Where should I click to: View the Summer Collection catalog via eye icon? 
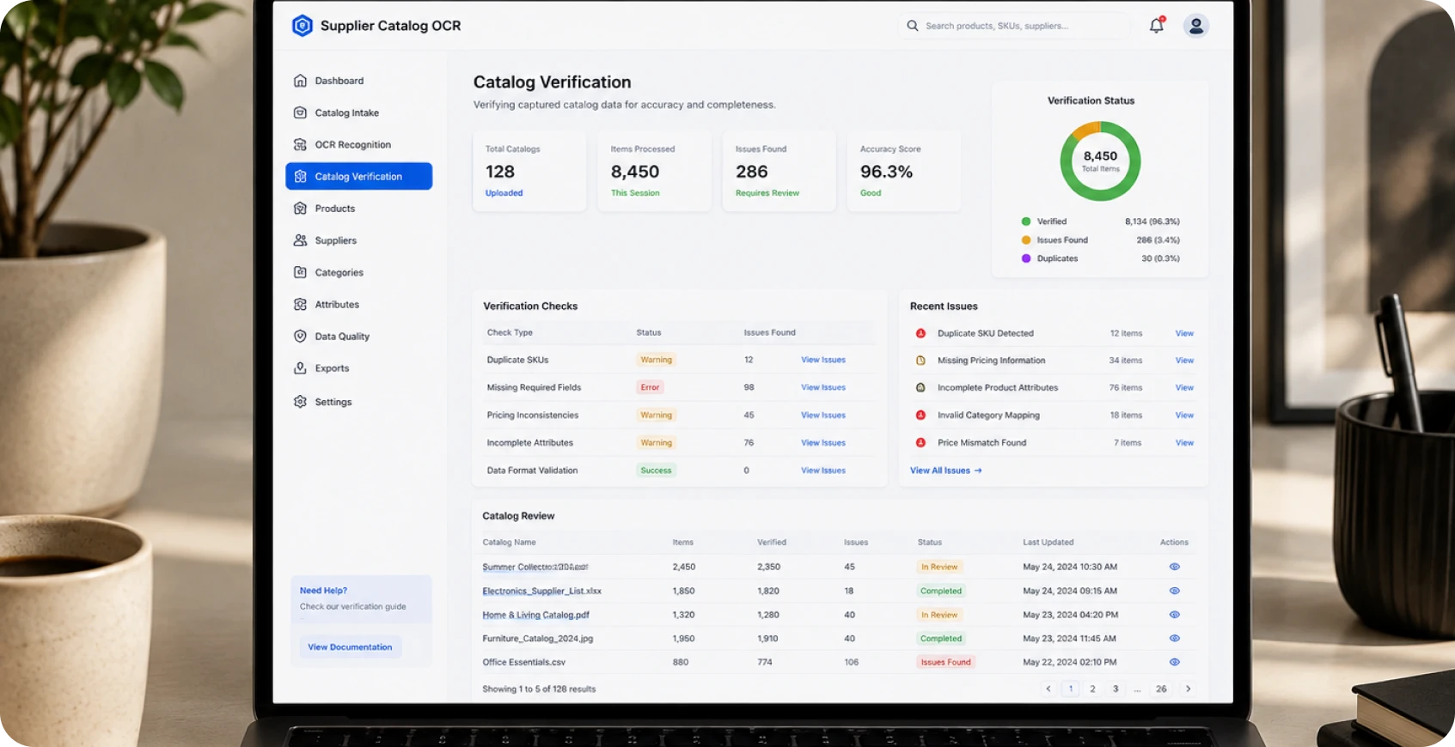(1175, 567)
